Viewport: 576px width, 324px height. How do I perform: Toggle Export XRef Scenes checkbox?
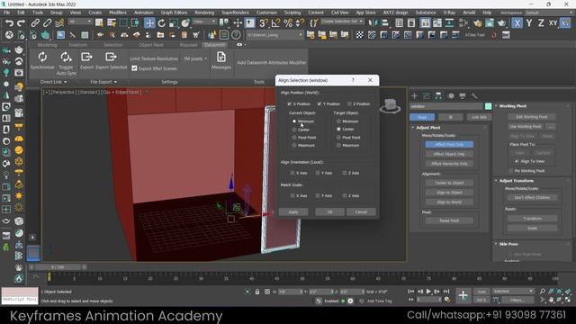coord(134,68)
